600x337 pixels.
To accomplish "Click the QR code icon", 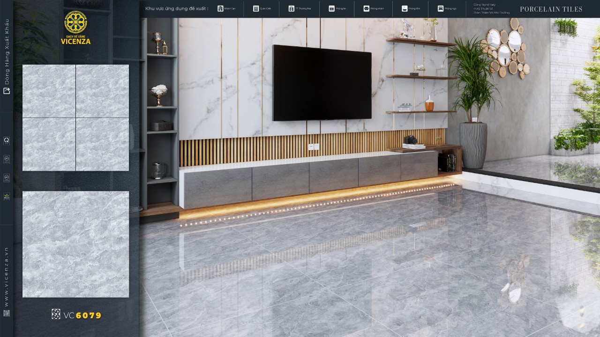I will 7,313.
